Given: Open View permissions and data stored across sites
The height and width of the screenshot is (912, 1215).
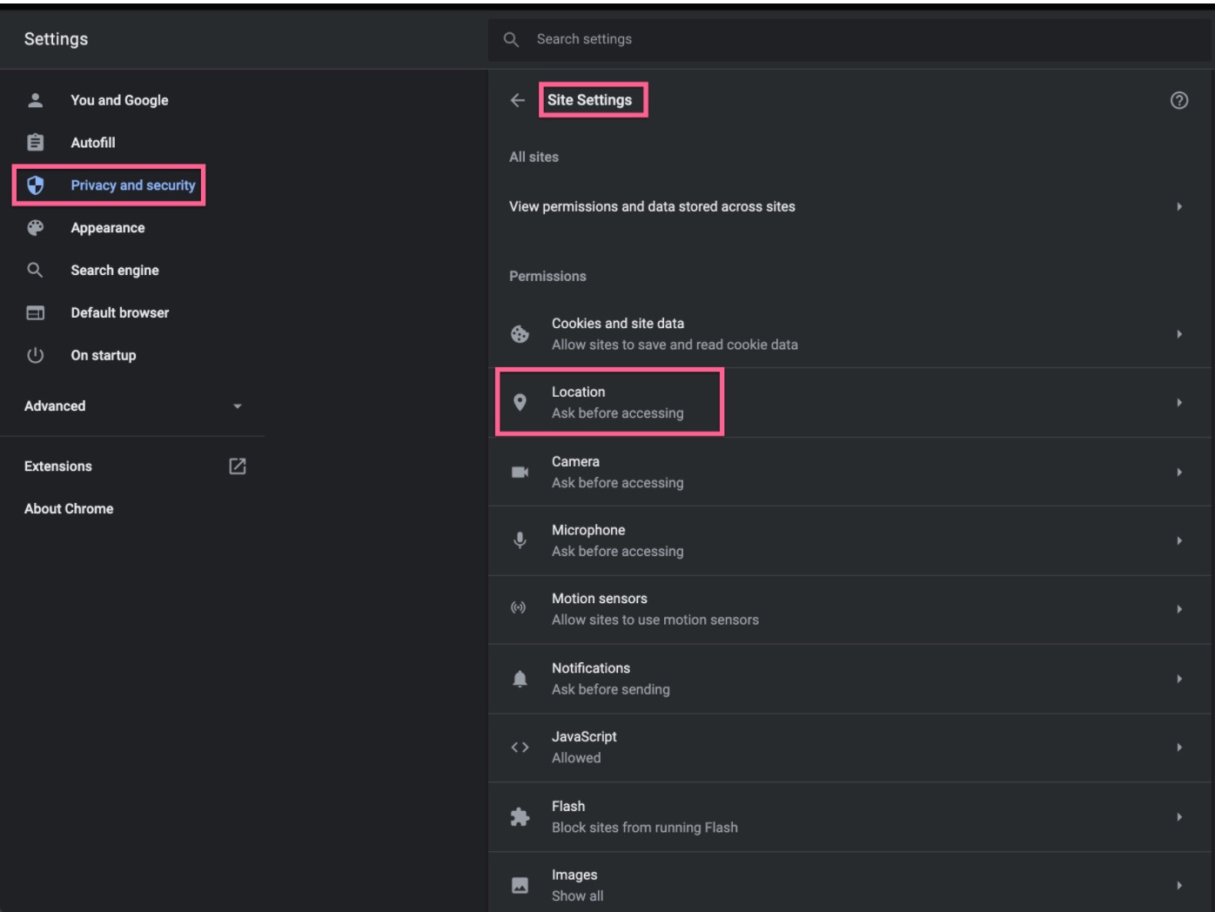Looking at the screenshot, I should coord(849,206).
